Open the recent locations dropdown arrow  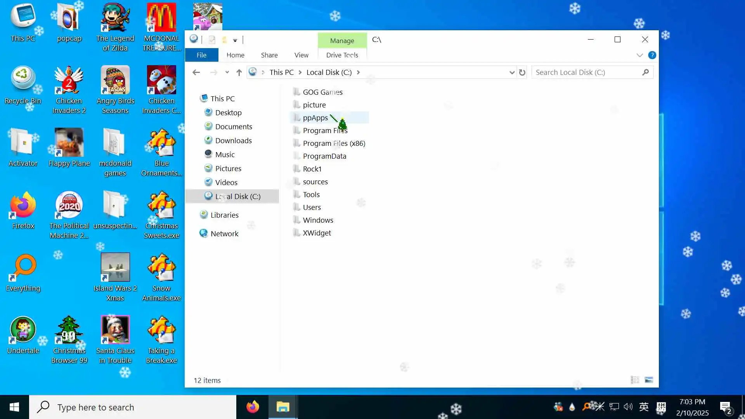pos(227,73)
